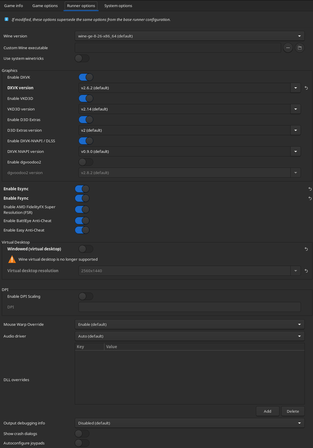Screen dimensions: 313x448
Task: Enable the dgvoodoo2 toggle
Action: pyautogui.click(x=86, y=162)
